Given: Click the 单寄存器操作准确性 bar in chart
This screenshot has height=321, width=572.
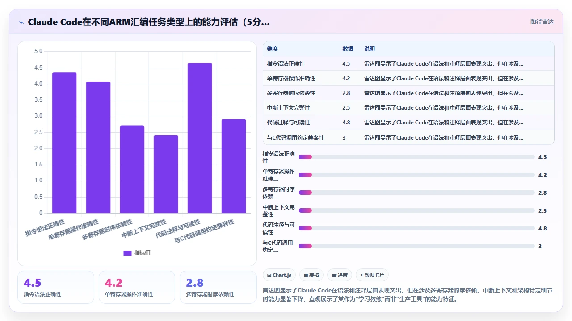Looking at the screenshot, I should point(98,148).
